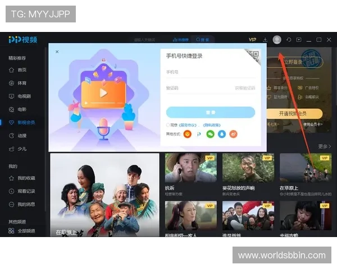Log in with the blue QQ icon
337x269 pixels.
point(222,134)
